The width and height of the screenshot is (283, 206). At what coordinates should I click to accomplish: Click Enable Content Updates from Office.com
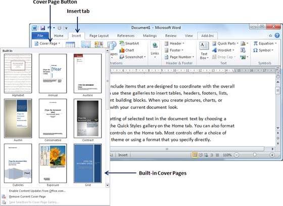tap(37, 191)
